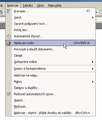Click the Automatické shrnutí icon
Image resolution: width=102 pixels, height=124 pixels.
click(9, 36)
